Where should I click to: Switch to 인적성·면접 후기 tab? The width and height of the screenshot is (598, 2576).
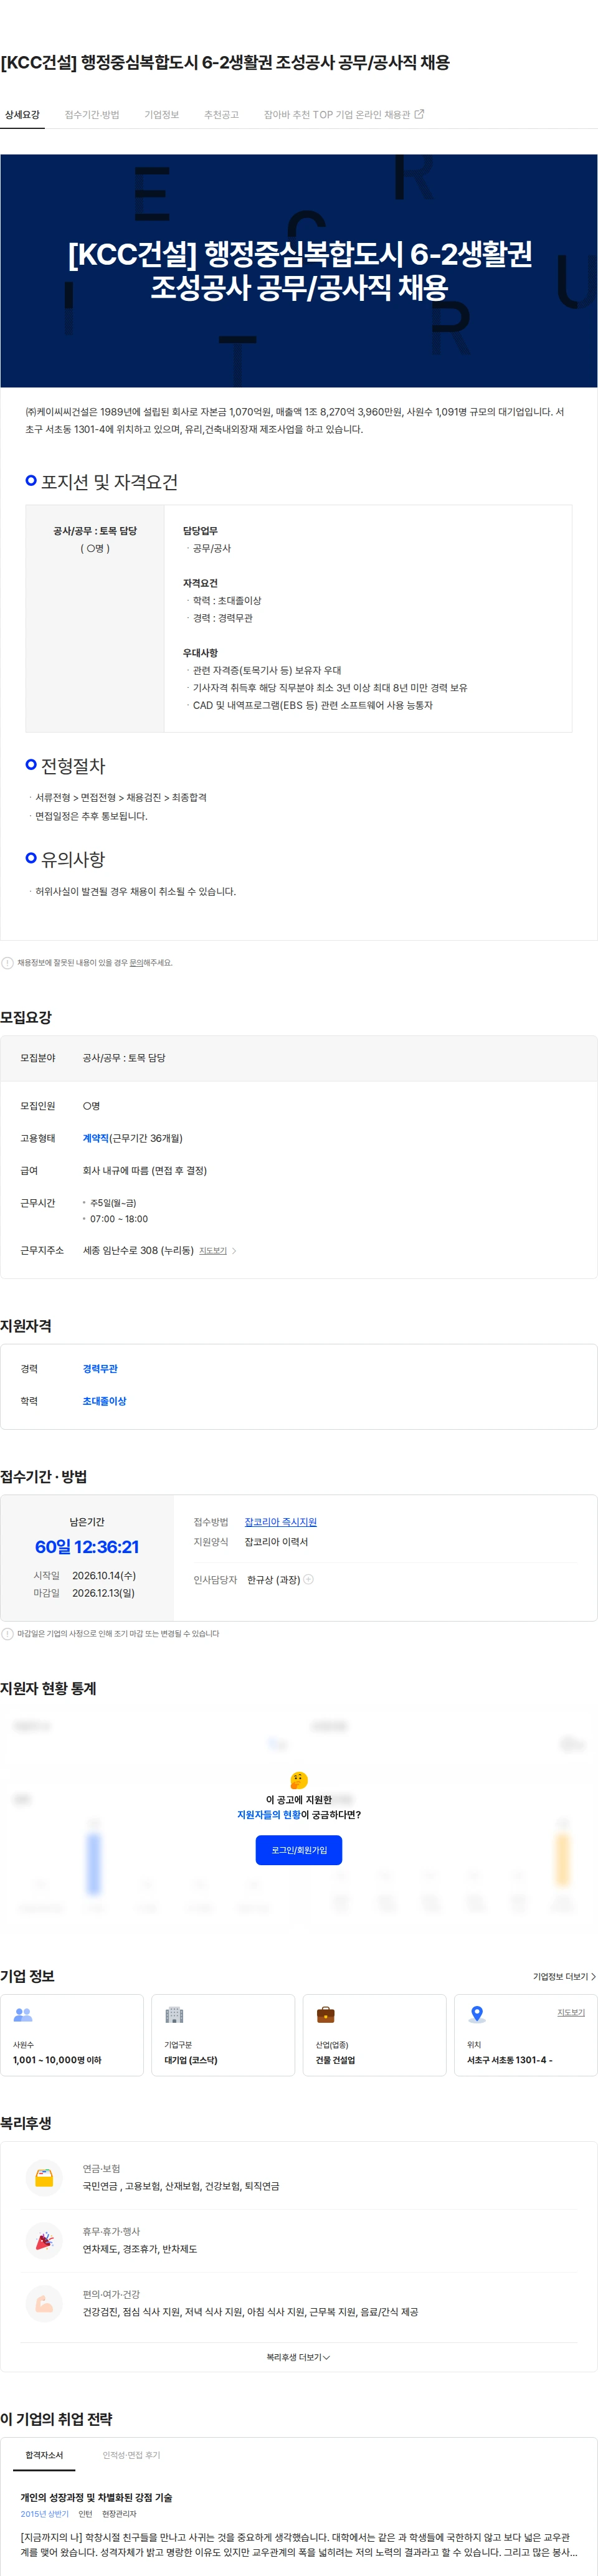pyautogui.click(x=131, y=2455)
